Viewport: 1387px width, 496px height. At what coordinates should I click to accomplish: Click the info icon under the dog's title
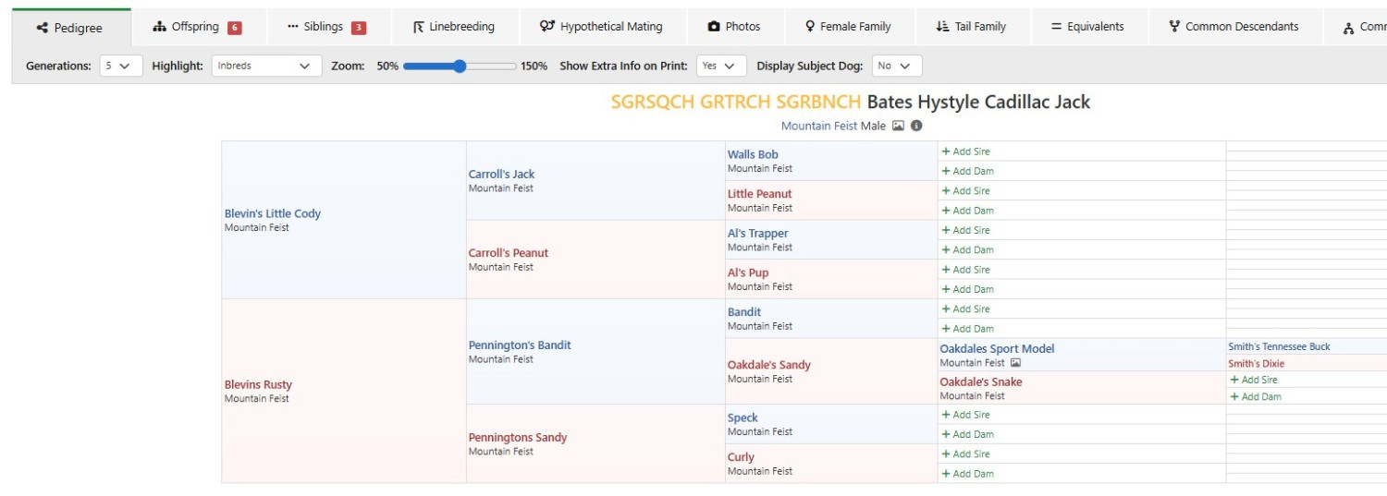click(916, 127)
